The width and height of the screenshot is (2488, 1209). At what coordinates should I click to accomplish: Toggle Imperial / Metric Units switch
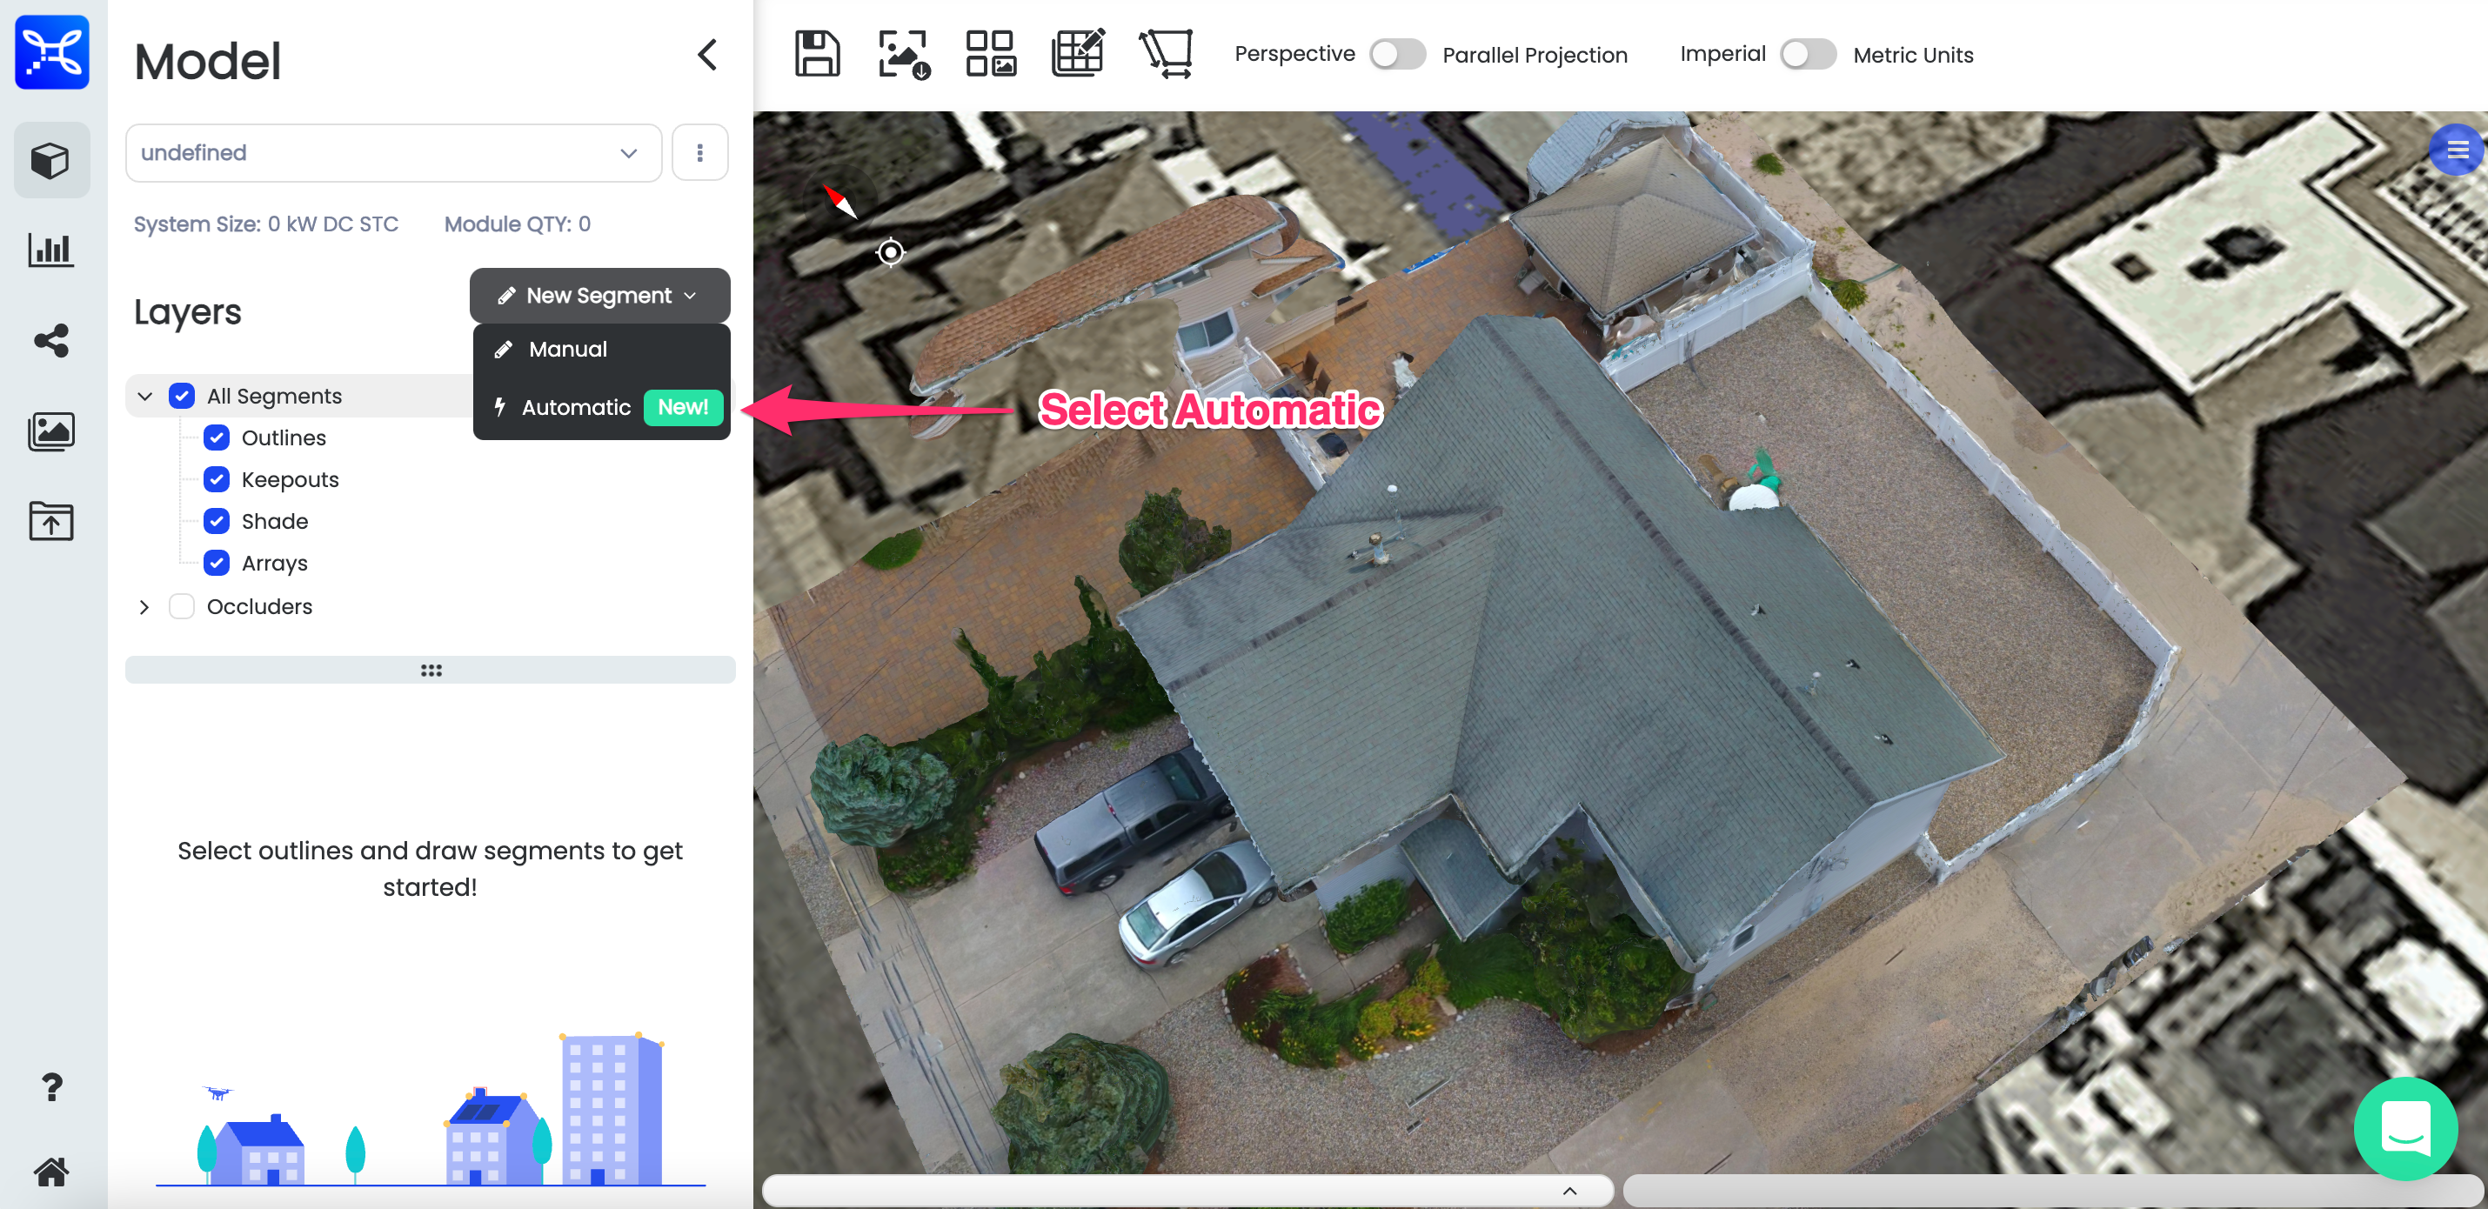1808,54
